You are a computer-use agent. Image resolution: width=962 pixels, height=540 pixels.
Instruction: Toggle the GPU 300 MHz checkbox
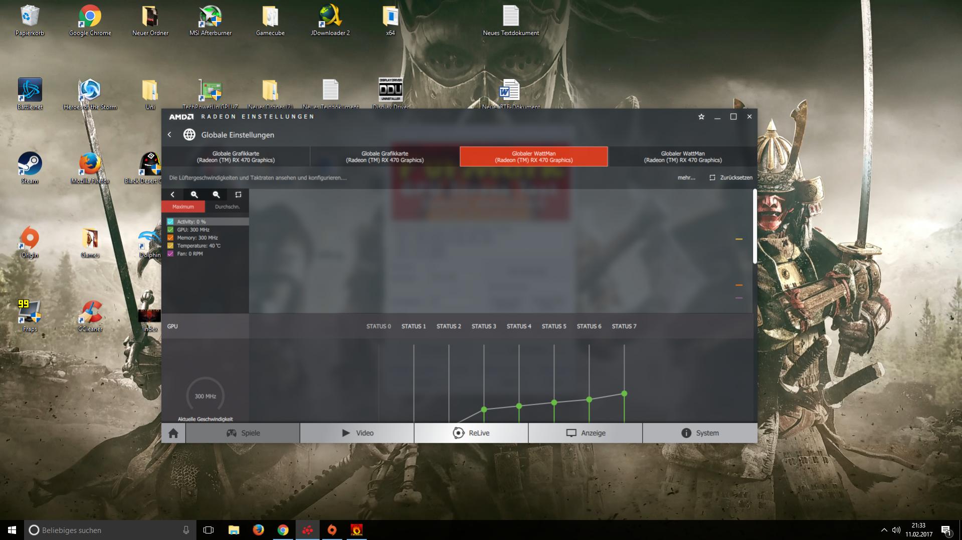point(170,230)
